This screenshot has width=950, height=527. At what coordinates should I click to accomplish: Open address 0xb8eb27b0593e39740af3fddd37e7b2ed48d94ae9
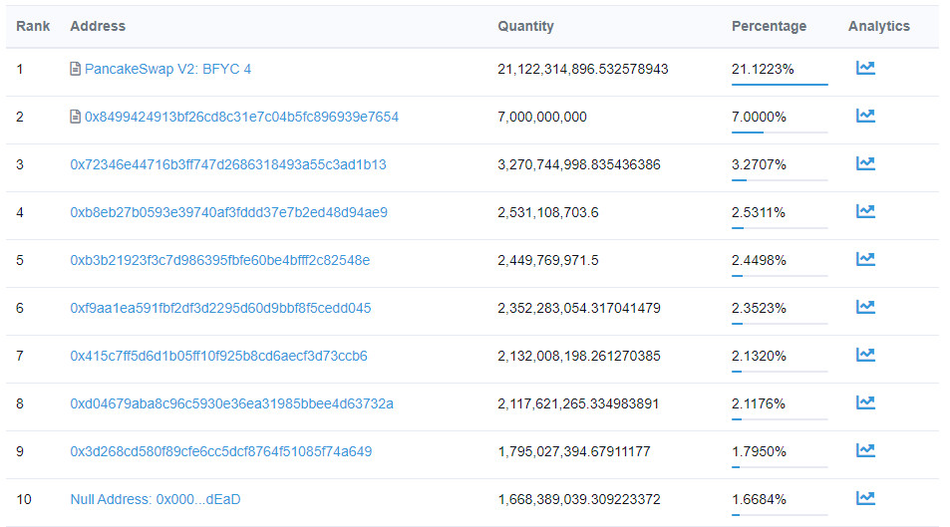click(229, 212)
